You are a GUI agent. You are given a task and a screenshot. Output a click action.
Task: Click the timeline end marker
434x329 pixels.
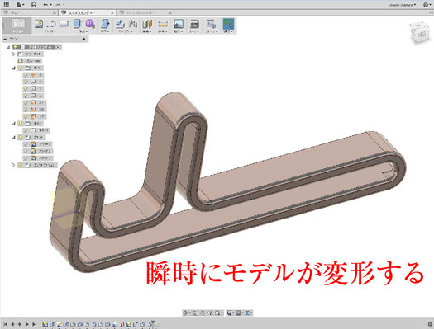click(x=152, y=323)
